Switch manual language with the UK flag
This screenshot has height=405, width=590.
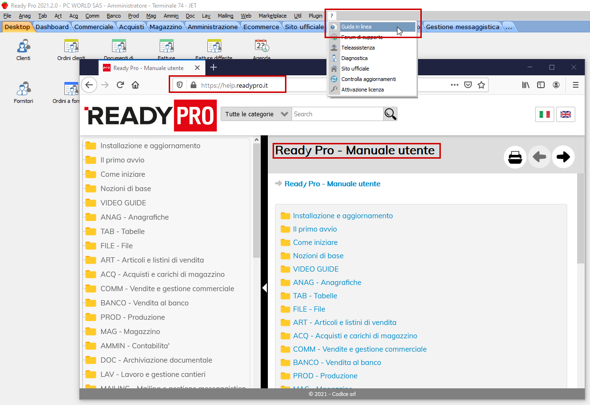click(x=566, y=114)
